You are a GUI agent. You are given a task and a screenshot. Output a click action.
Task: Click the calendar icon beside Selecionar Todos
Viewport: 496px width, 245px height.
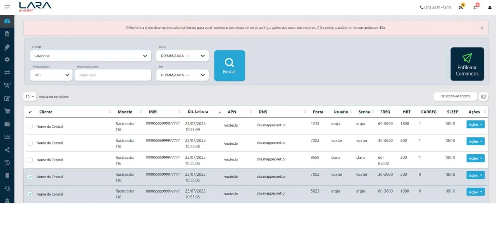tap(484, 97)
